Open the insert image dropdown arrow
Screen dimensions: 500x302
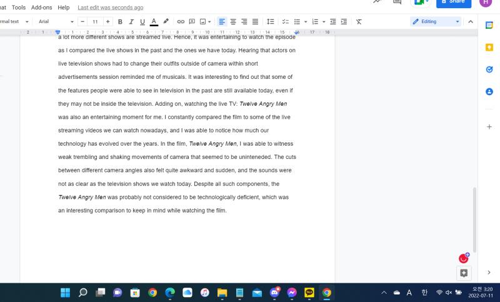pos(209,22)
